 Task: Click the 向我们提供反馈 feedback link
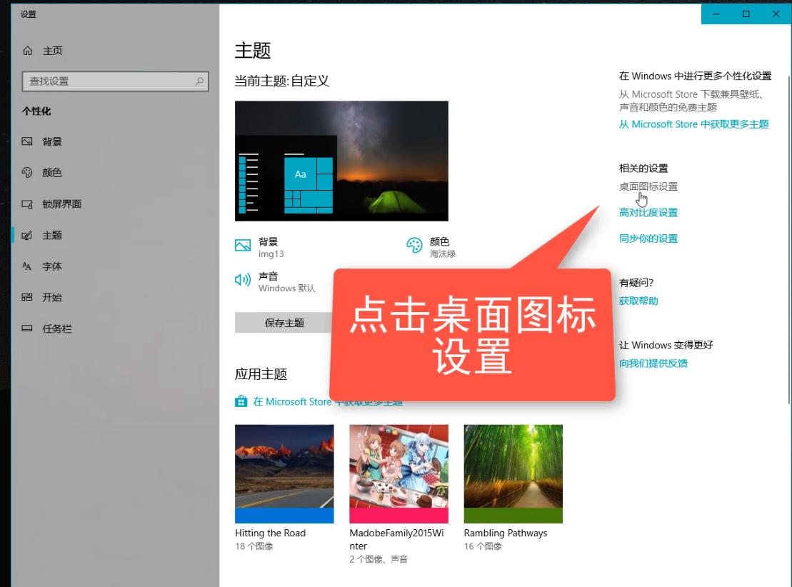653,363
